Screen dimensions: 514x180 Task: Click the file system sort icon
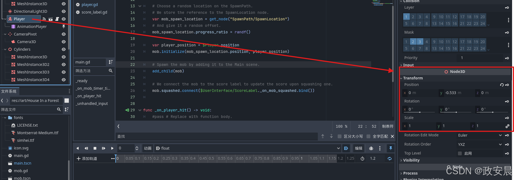click(67, 110)
